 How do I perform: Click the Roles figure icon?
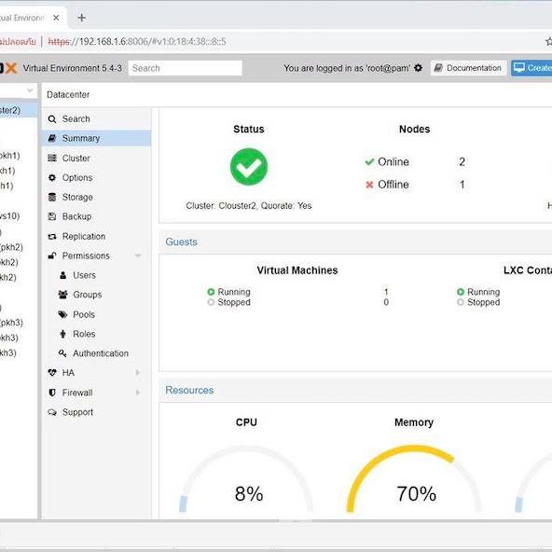[63, 334]
